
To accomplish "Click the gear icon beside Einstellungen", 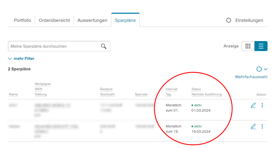I will tap(228, 20).
